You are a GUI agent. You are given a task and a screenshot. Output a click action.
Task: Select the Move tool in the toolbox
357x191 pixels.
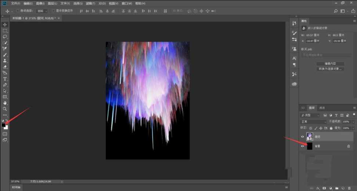(5, 25)
